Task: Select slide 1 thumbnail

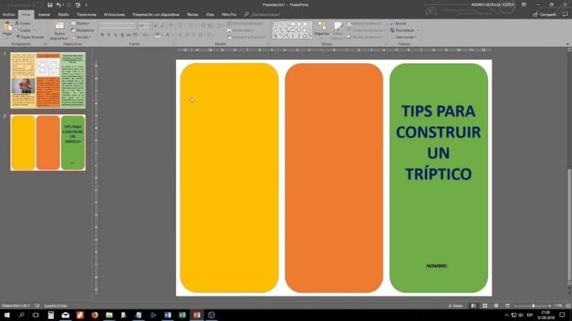Action: click(x=48, y=81)
